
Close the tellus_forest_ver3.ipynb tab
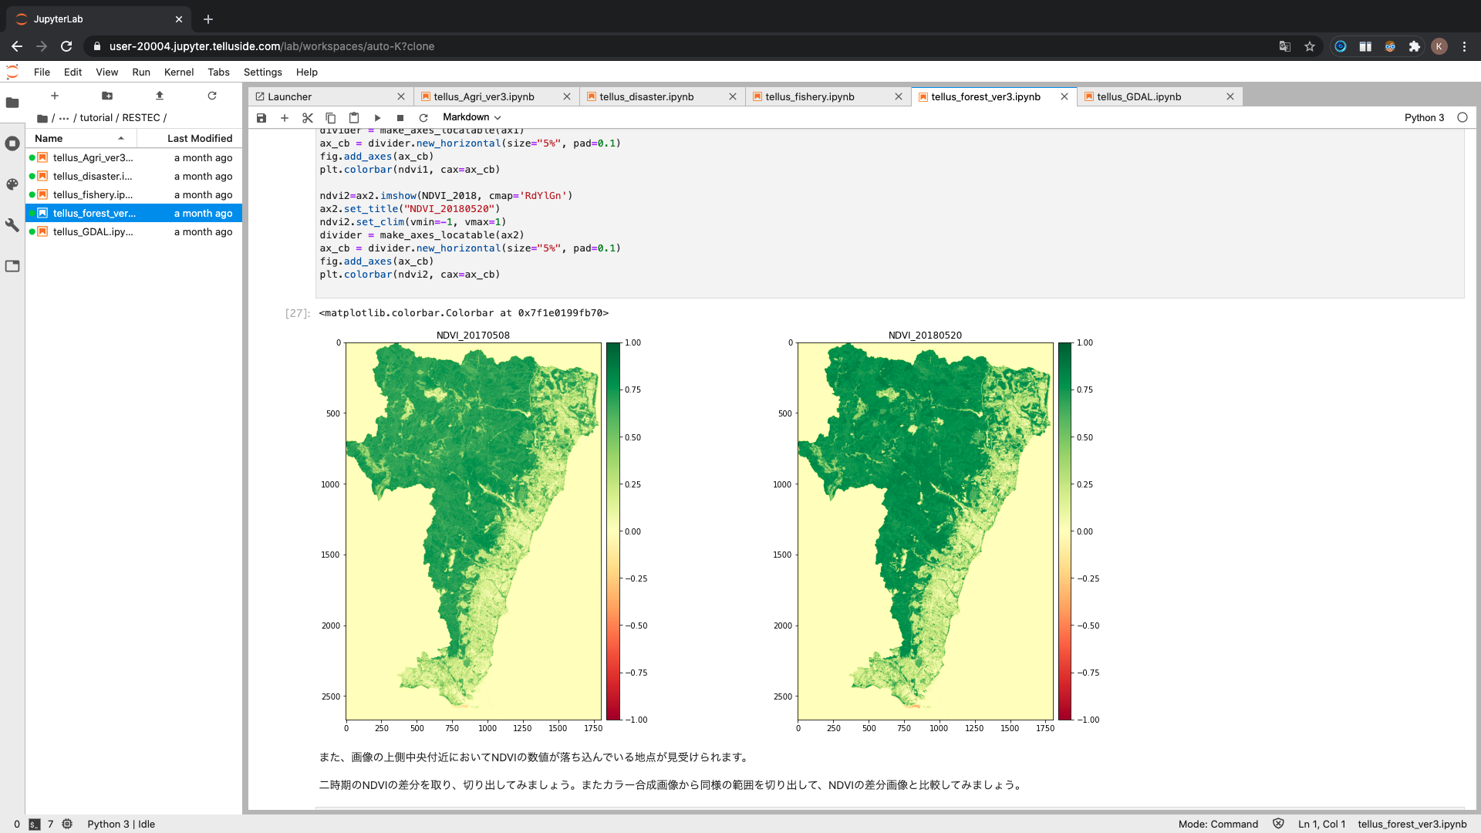(x=1064, y=96)
